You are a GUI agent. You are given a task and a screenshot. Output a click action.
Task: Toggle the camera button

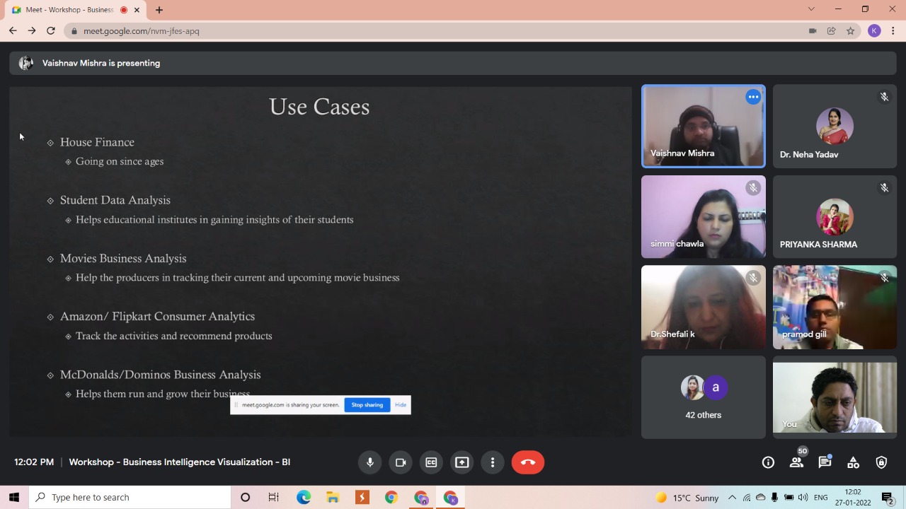[x=401, y=462]
